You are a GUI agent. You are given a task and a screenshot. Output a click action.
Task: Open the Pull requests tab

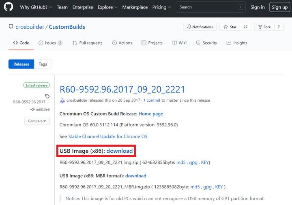pyautogui.click(x=87, y=43)
